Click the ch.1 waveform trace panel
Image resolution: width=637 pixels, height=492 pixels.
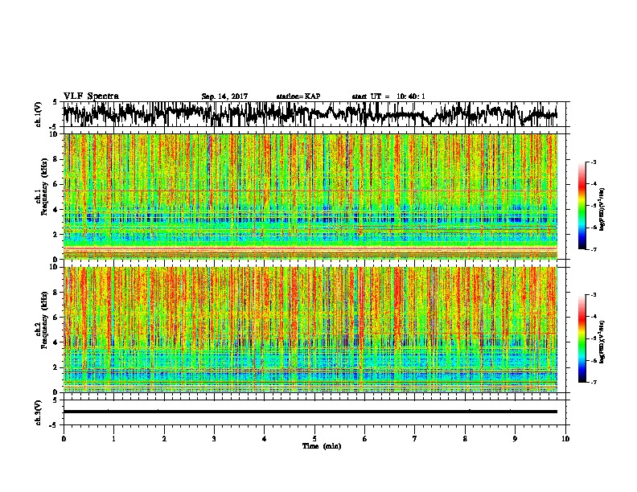[314, 114]
